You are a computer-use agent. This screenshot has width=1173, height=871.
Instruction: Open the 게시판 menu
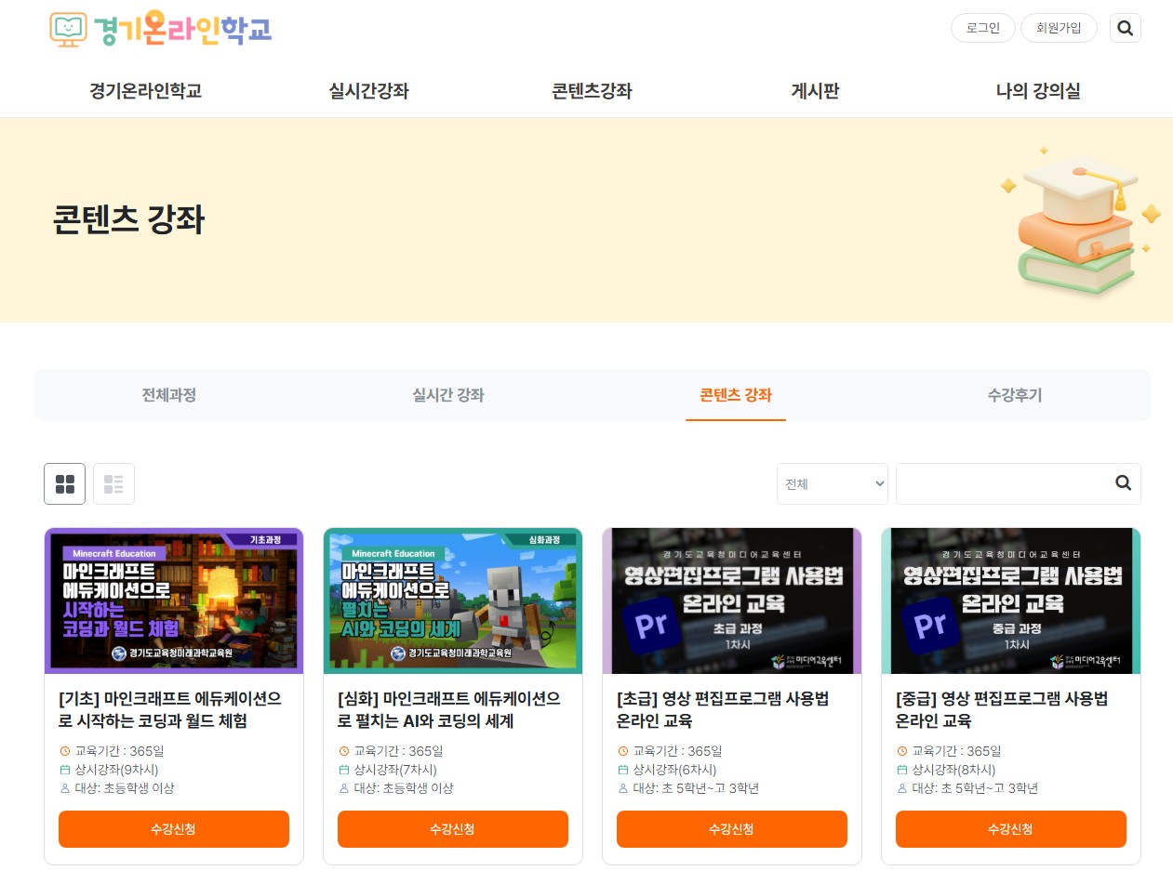click(x=815, y=91)
